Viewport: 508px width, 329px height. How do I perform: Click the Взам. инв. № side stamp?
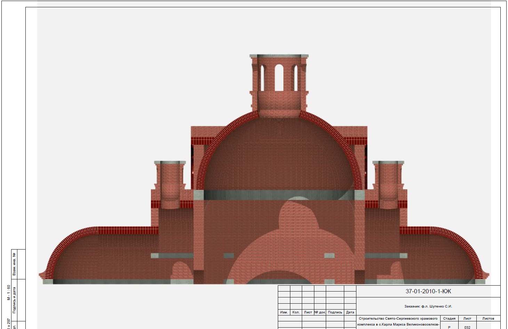(x=14, y=264)
